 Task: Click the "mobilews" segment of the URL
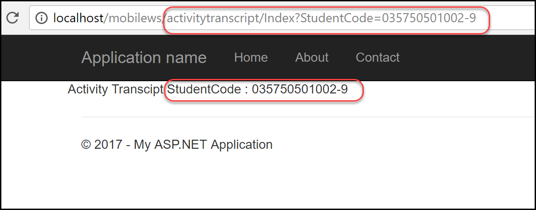135,18
